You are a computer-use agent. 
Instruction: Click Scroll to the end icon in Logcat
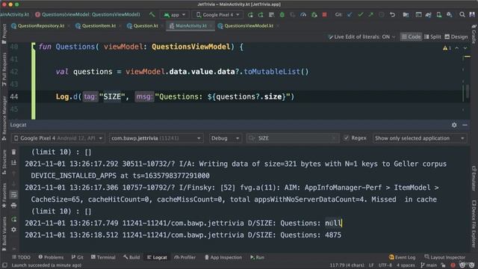point(13,163)
